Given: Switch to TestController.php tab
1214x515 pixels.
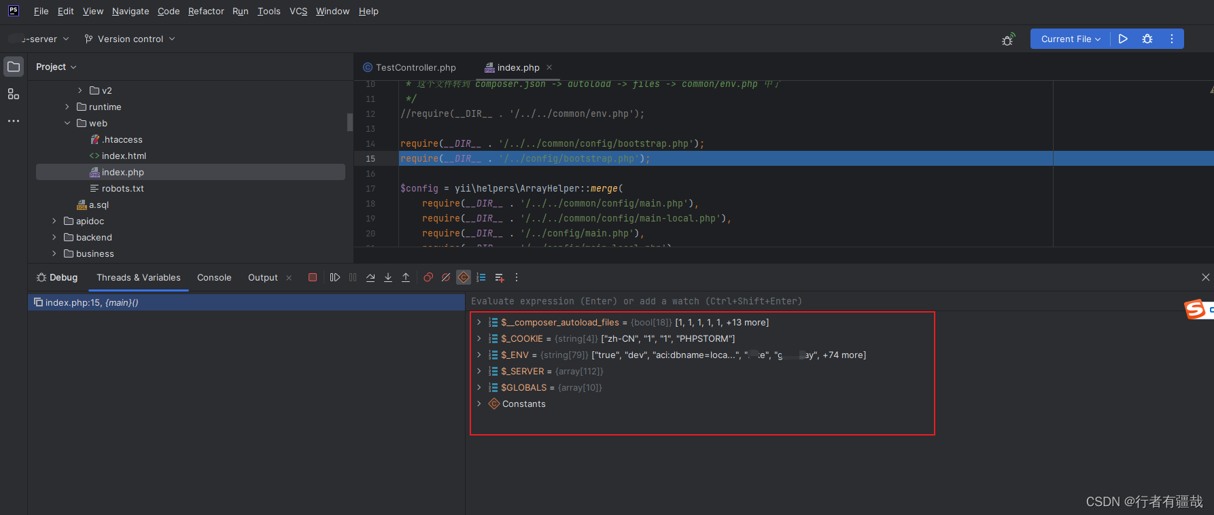Looking at the screenshot, I should tap(409, 67).
